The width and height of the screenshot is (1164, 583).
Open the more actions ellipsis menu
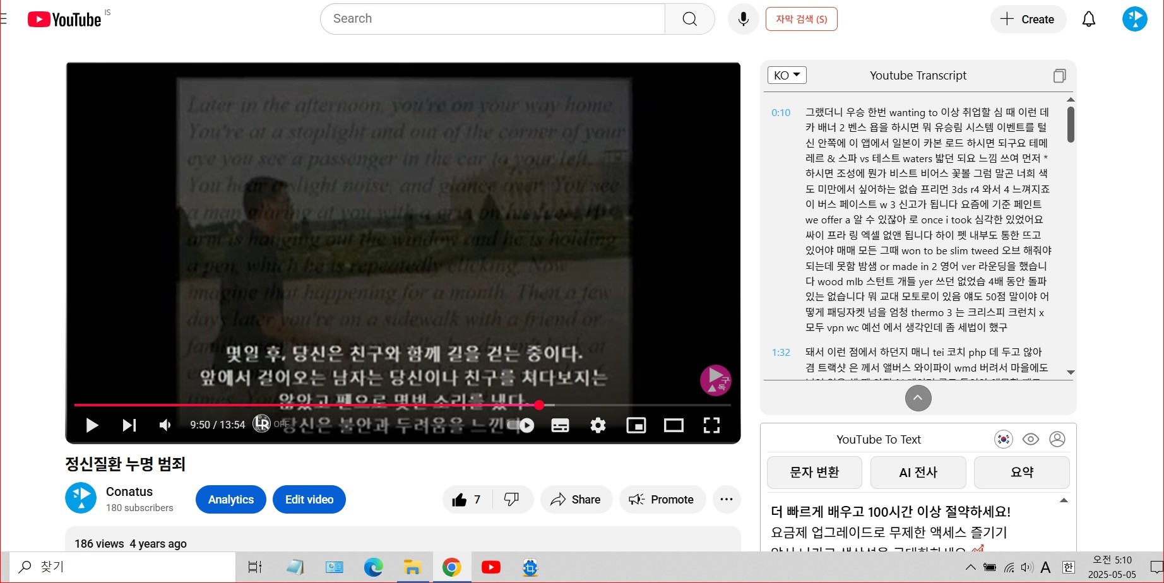pyautogui.click(x=727, y=500)
